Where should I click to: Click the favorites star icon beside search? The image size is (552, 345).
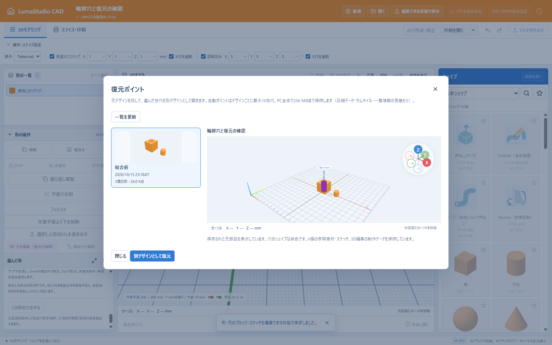(x=540, y=93)
